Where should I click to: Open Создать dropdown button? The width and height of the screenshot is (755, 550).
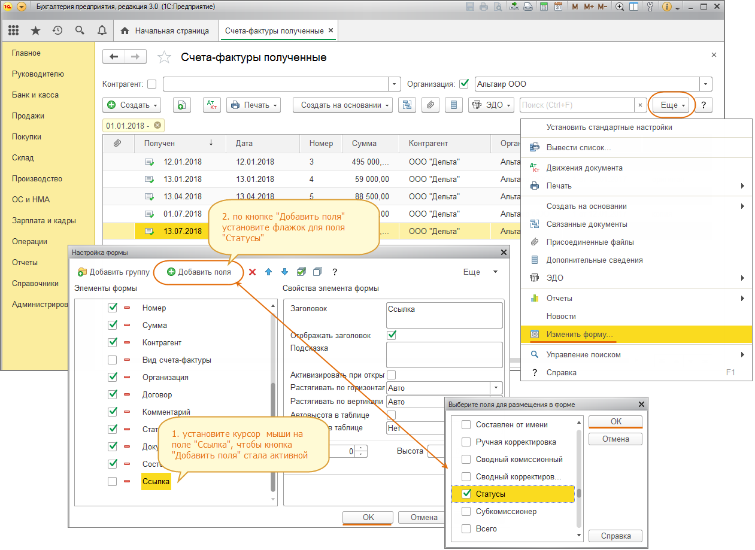pos(132,105)
